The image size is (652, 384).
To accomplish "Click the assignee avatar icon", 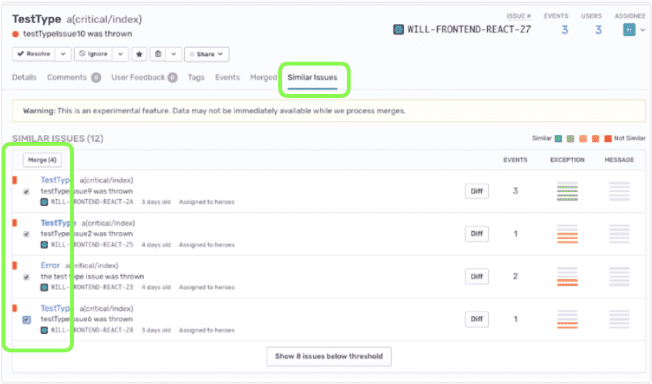I will pyautogui.click(x=629, y=30).
